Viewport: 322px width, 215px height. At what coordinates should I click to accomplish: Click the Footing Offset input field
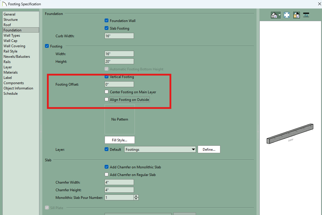(119, 84)
